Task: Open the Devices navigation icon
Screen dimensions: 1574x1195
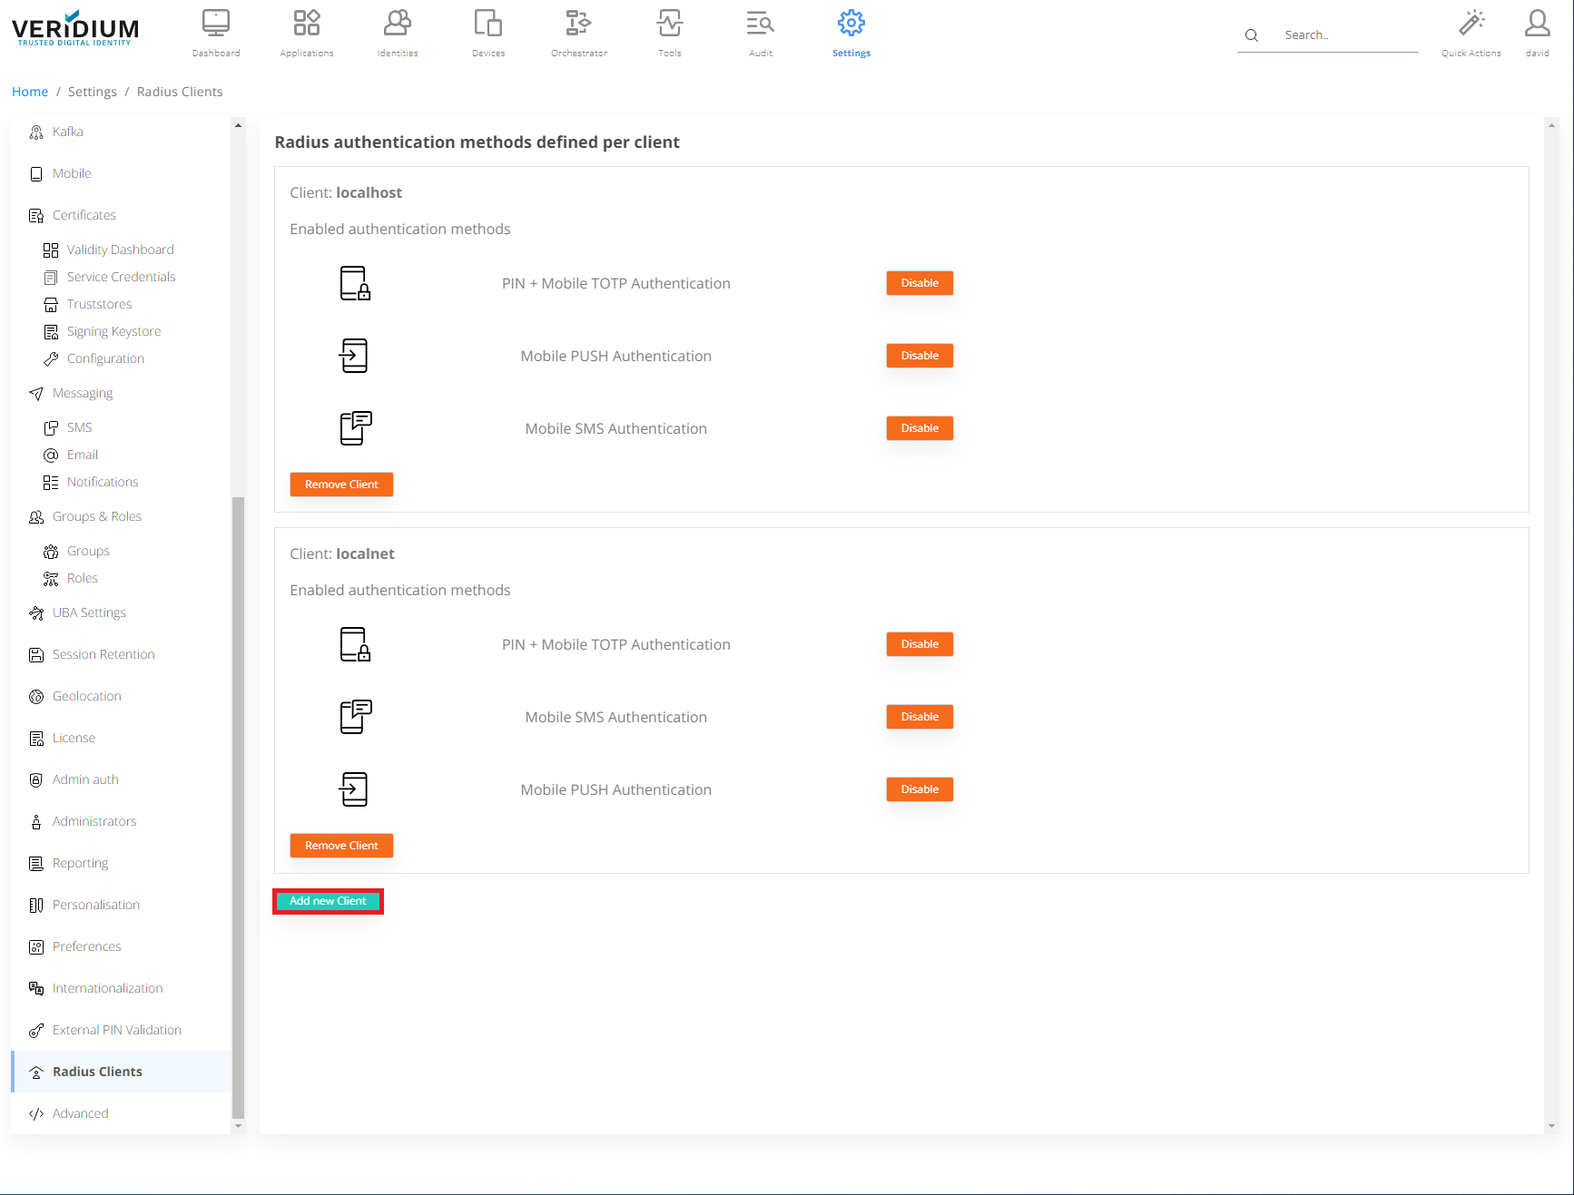Action: [488, 24]
